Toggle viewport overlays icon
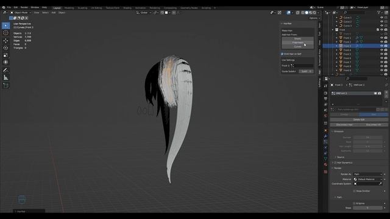 tap(288, 12)
